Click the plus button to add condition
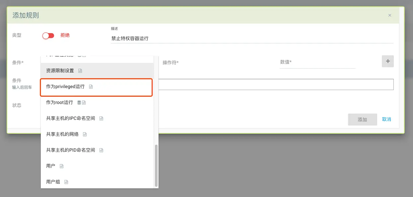Viewport: 413px width, 197px height. 387,62
